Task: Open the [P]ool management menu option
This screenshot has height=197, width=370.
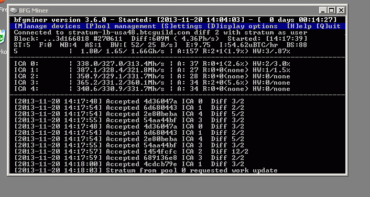Action: (121, 26)
